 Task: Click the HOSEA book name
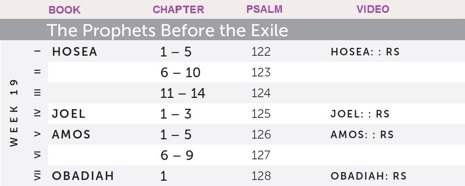[75, 52]
